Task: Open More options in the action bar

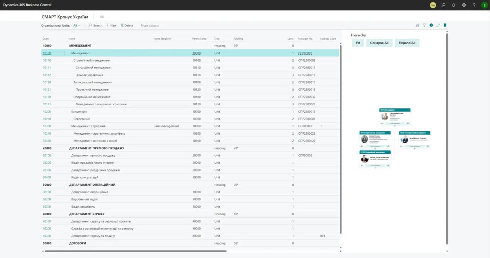Action: tap(150, 26)
